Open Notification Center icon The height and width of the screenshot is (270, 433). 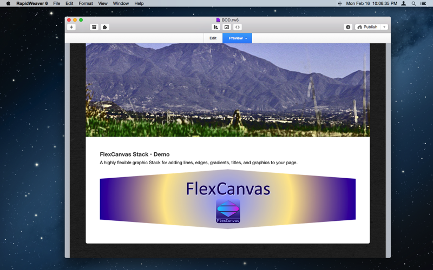(423, 3)
